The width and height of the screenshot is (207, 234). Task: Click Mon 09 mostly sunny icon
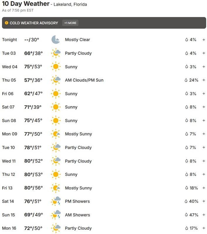(x=56, y=134)
